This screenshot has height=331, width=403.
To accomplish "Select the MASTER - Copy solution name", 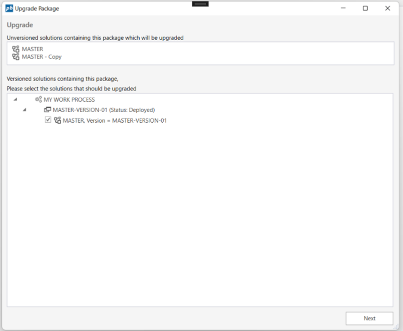I will tap(42, 57).
